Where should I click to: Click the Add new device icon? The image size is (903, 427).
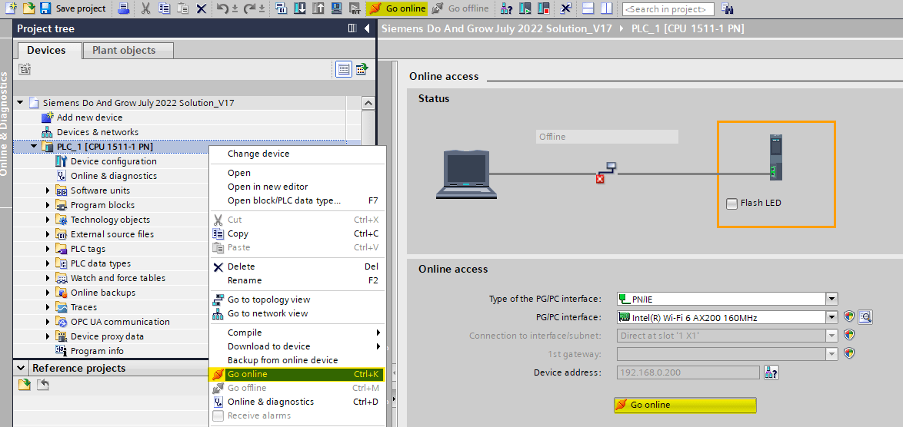click(48, 118)
